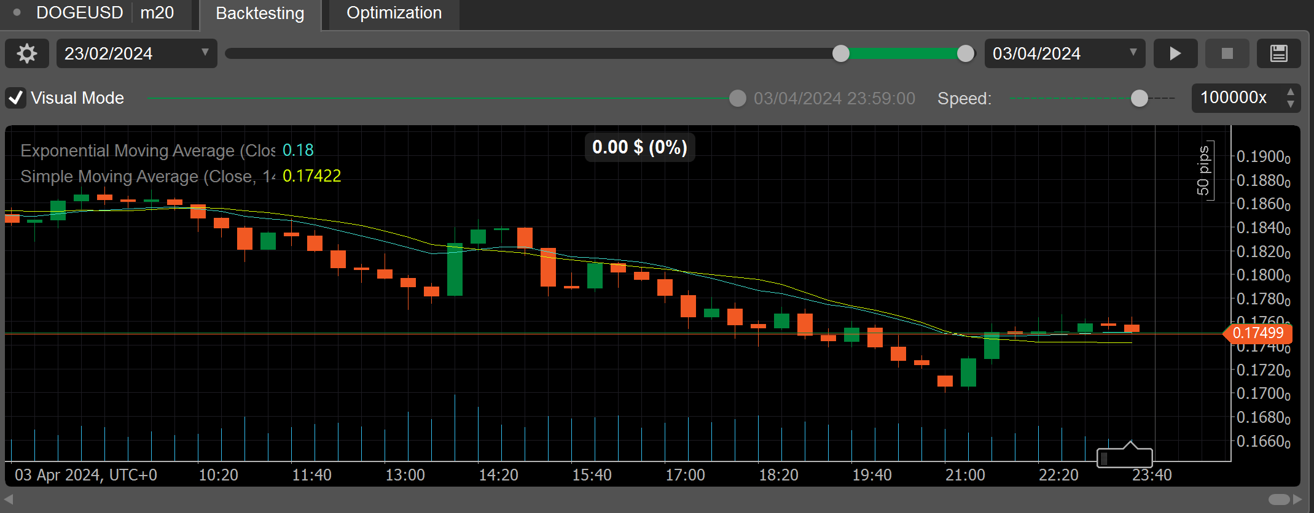Click the 0.1900 price axis label
This screenshot has height=513, width=1314.
click(x=1263, y=157)
